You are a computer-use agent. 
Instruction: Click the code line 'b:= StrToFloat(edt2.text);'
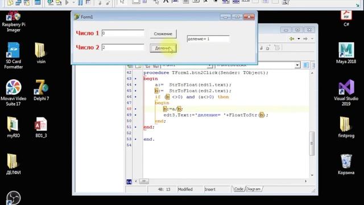193,91
